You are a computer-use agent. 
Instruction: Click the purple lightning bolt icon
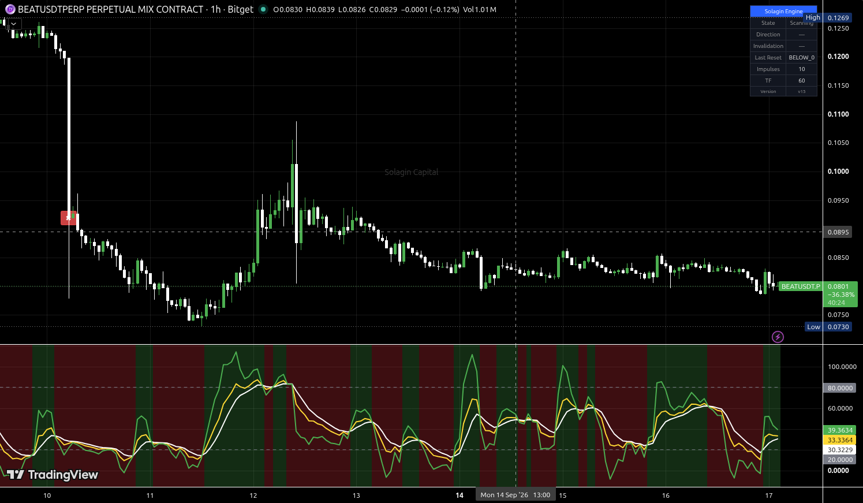[778, 337]
